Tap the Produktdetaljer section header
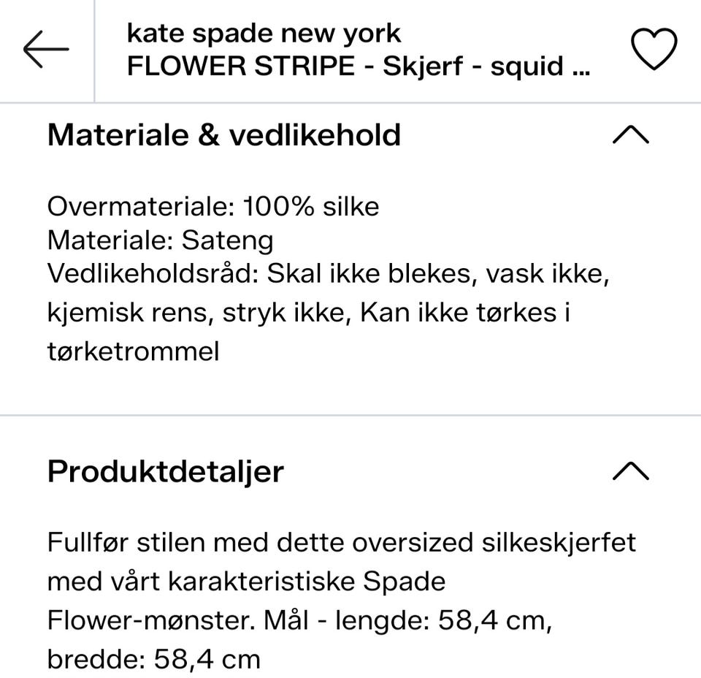Image resolution: width=701 pixels, height=678 pixels. pos(165,471)
